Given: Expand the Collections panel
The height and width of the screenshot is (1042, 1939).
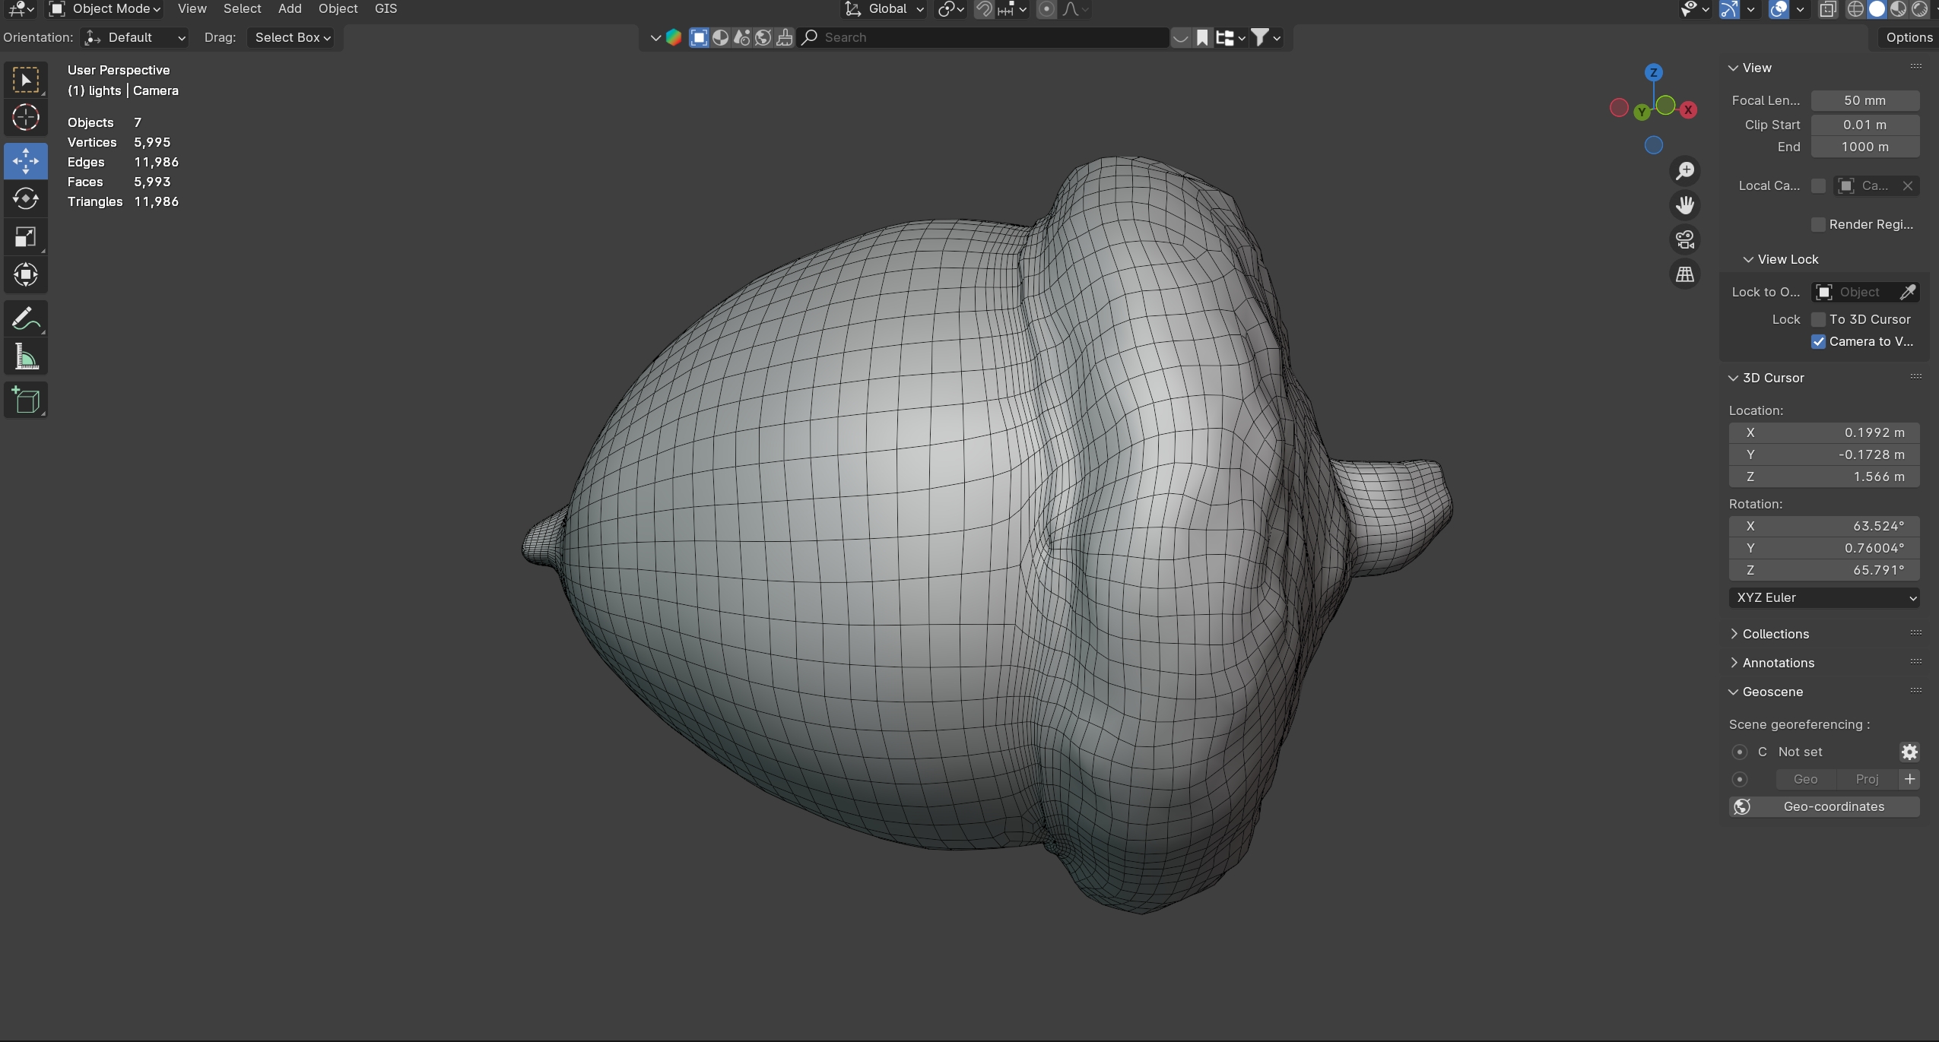Looking at the screenshot, I should pyautogui.click(x=1775, y=634).
